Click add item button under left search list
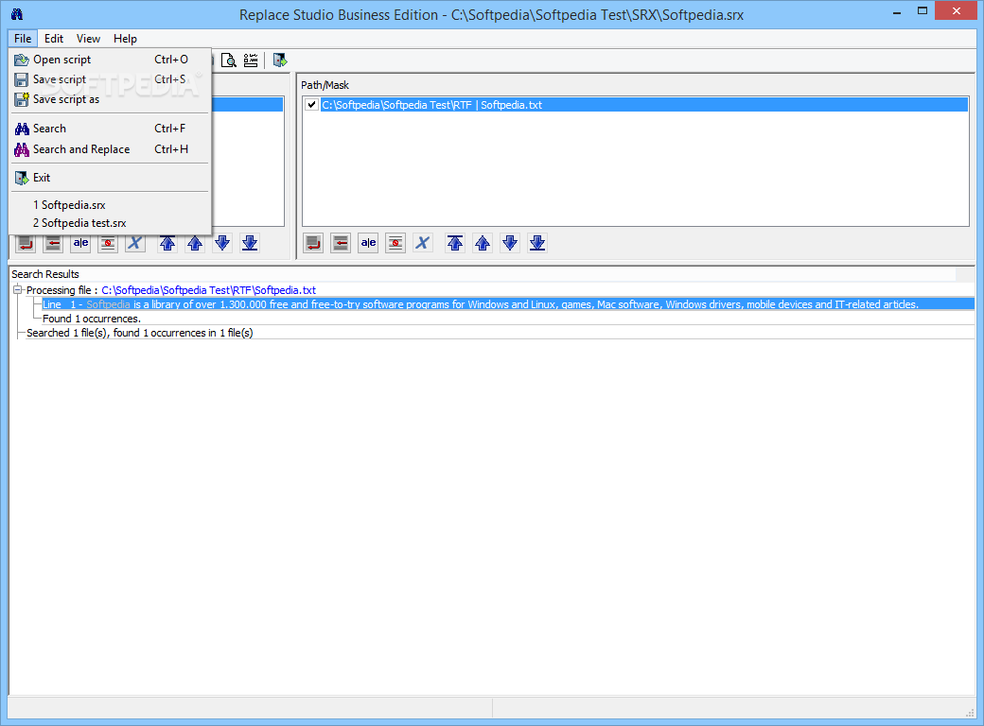Viewport: 984px width, 726px height. coord(26,243)
